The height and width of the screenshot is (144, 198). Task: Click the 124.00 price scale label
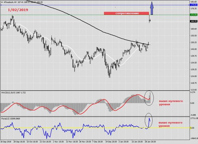pyautogui.click(x=193, y=76)
